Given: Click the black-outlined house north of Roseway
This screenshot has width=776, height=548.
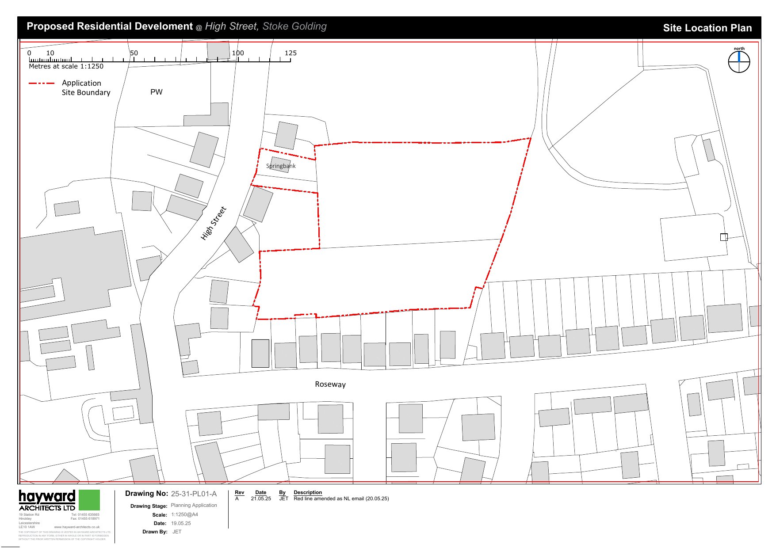Looking at the screenshot, I should coord(260,353).
